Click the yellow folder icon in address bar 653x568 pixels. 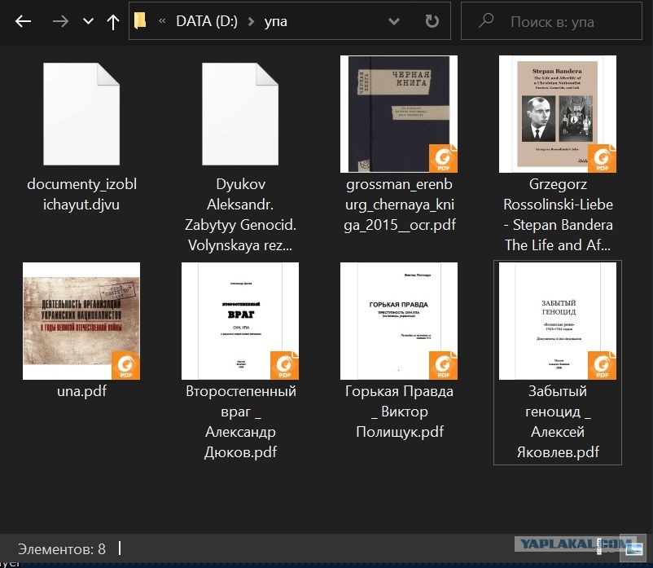[140, 20]
